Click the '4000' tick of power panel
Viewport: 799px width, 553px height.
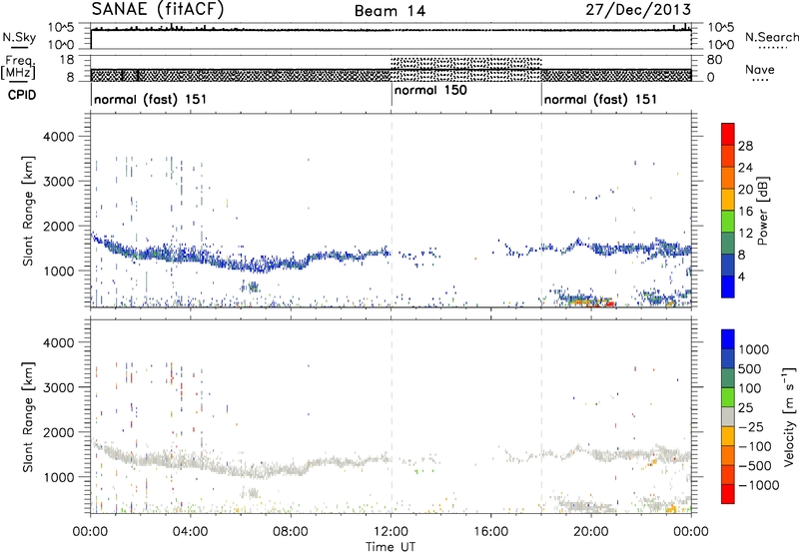[x=59, y=137]
